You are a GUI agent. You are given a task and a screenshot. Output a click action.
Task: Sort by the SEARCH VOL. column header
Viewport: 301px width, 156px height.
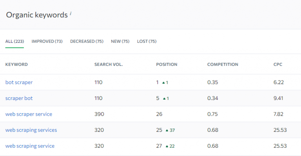(x=109, y=64)
